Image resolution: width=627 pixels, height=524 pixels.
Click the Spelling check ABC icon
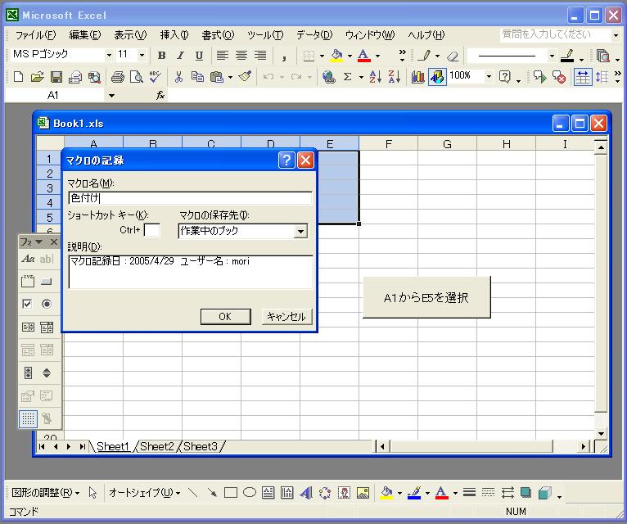156,76
